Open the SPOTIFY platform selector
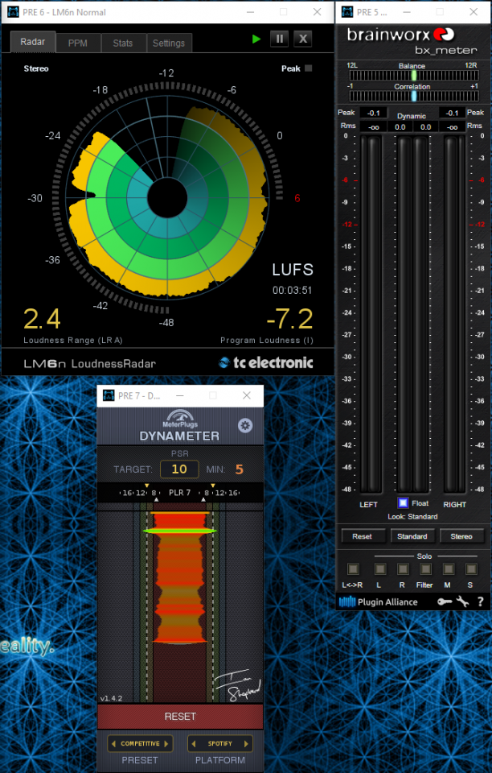This screenshot has width=492, height=773. pos(220,743)
